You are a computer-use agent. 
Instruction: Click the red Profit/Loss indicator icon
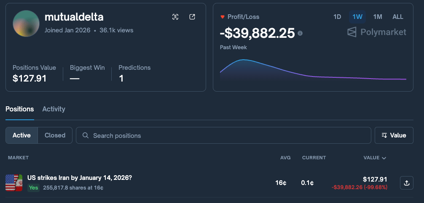(222, 17)
